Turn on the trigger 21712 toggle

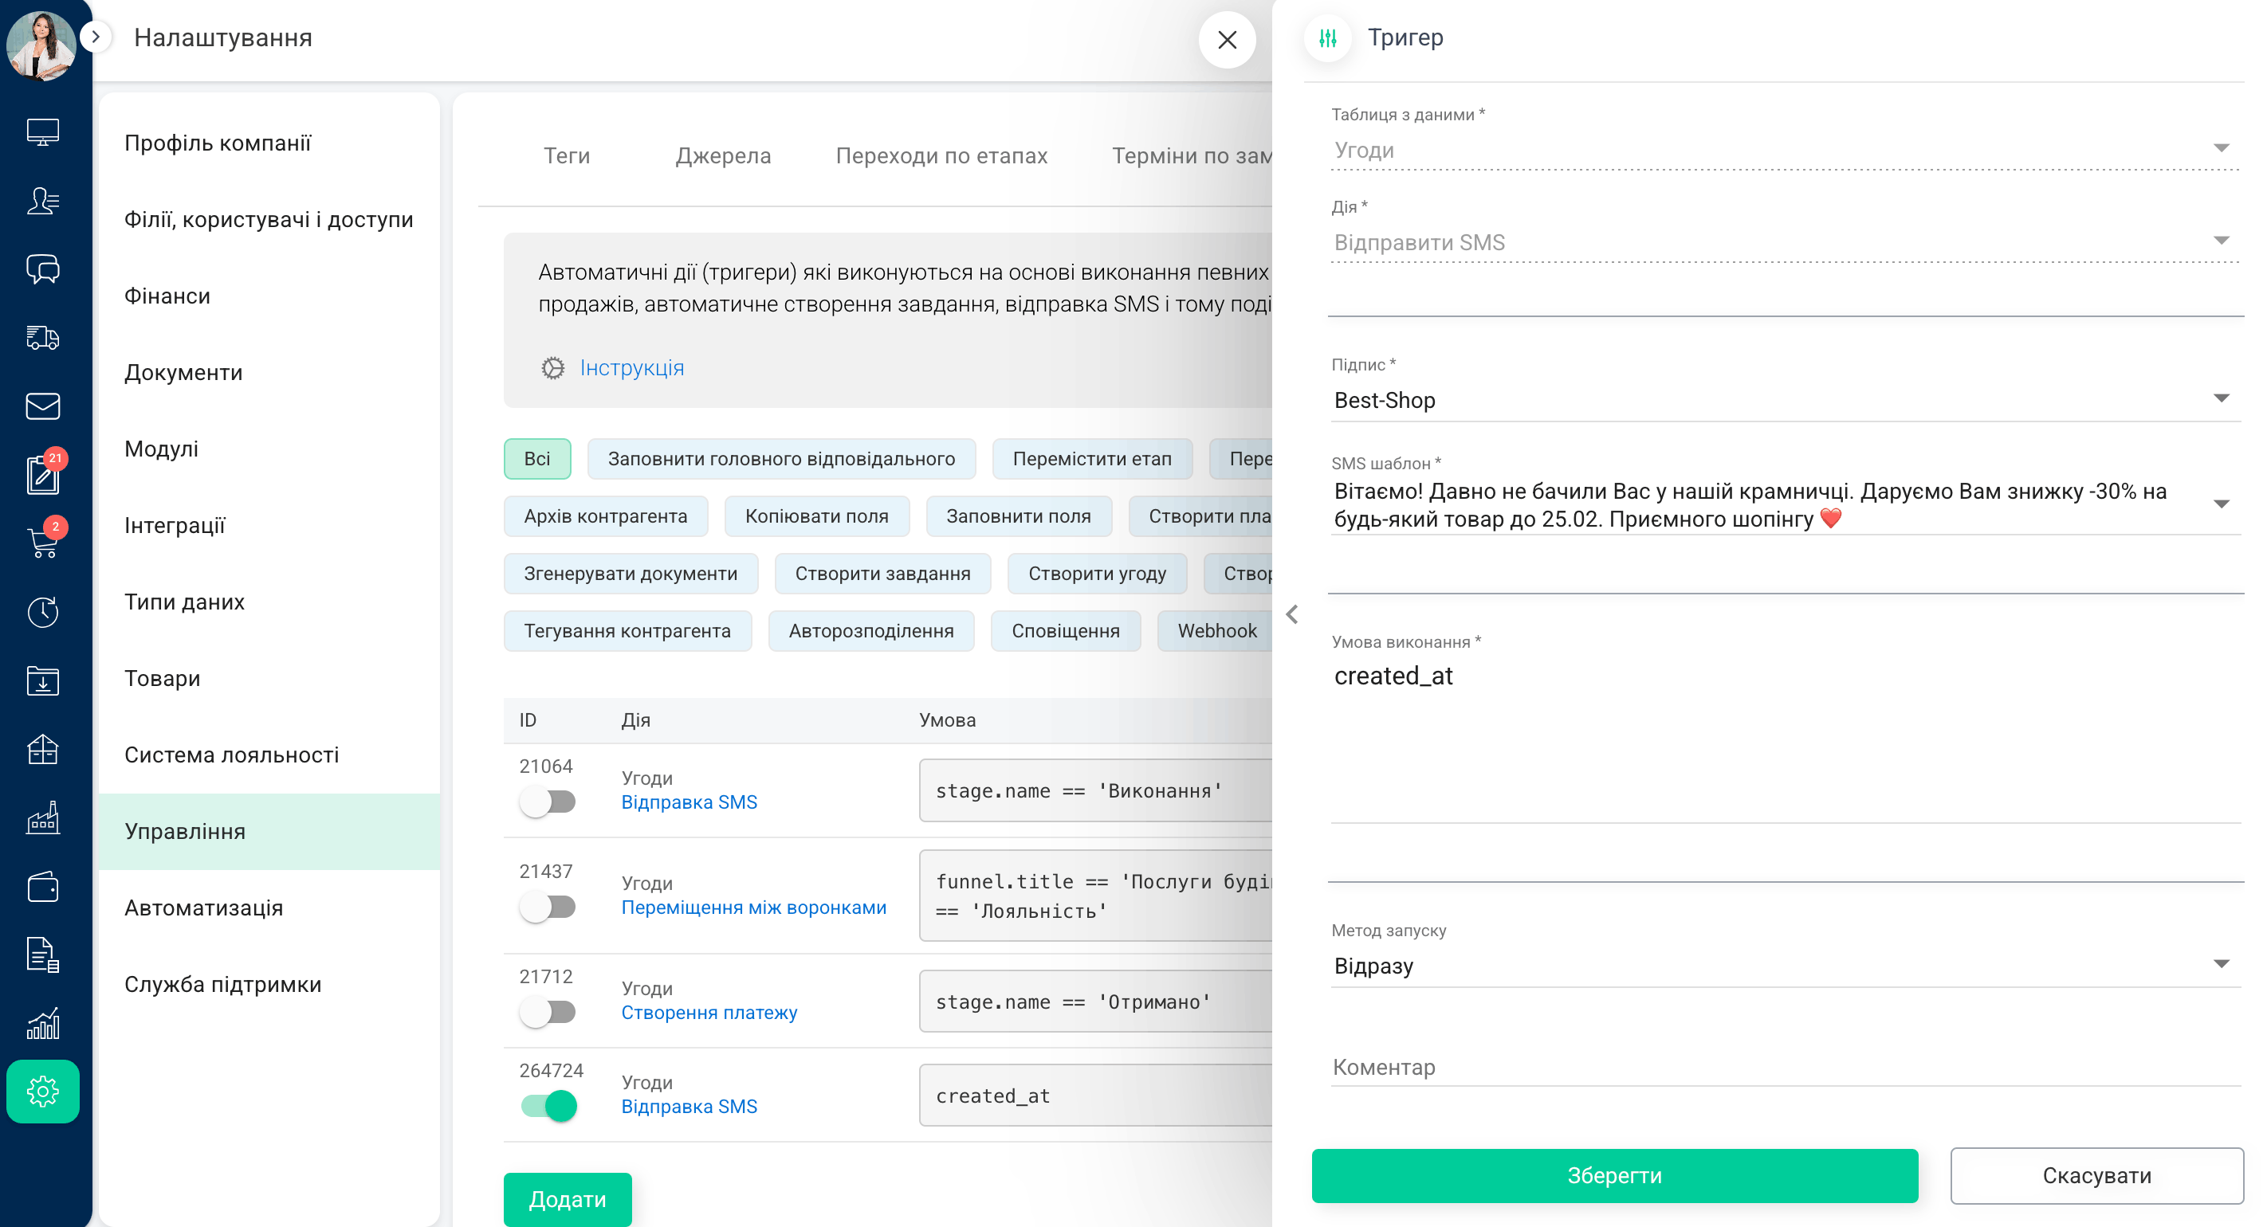pos(548,1012)
